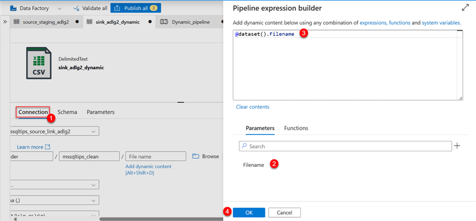
Task: Switch to the Functions tab in builder
Action: 296,128
